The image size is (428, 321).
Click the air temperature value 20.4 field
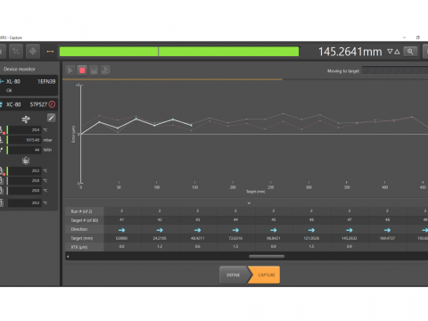pyautogui.click(x=24, y=130)
